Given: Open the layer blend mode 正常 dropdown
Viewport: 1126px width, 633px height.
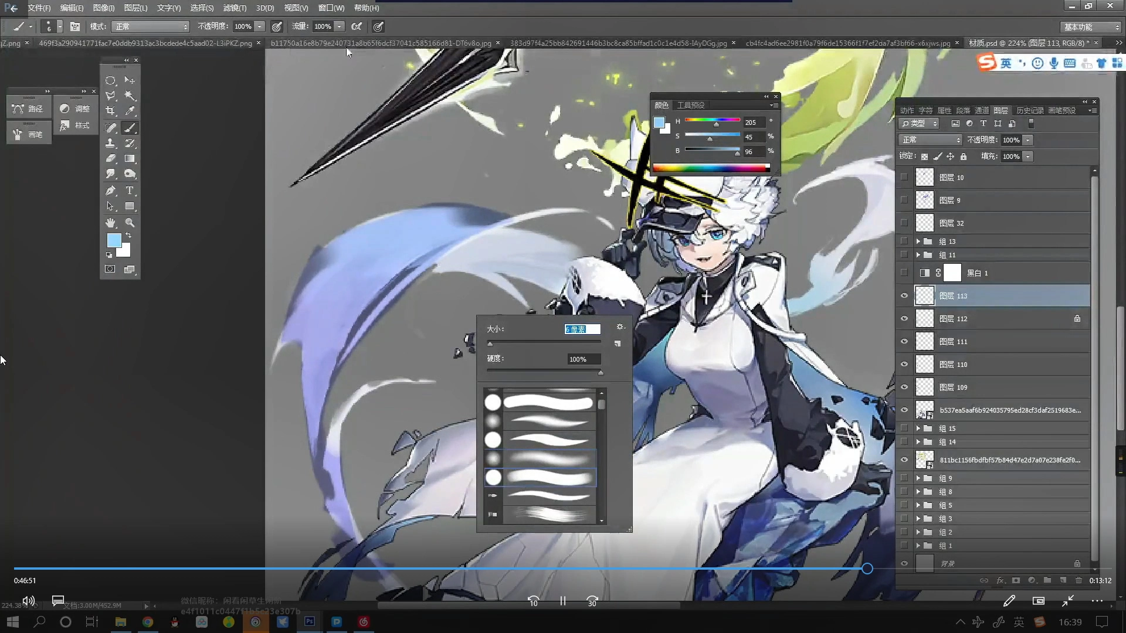Looking at the screenshot, I should pyautogui.click(x=931, y=139).
